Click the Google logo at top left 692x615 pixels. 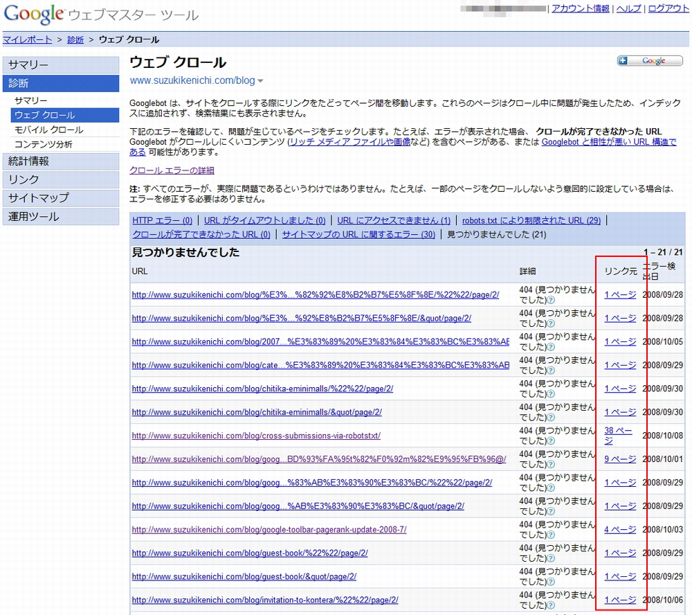(x=34, y=14)
